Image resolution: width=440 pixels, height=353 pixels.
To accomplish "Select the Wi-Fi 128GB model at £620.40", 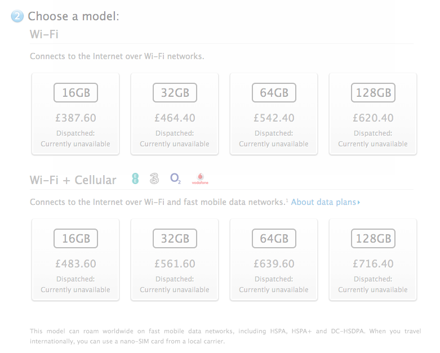I will (373, 114).
